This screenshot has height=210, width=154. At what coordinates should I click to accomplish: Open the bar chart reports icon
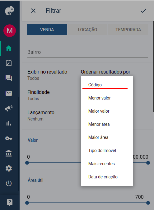point(9,123)
